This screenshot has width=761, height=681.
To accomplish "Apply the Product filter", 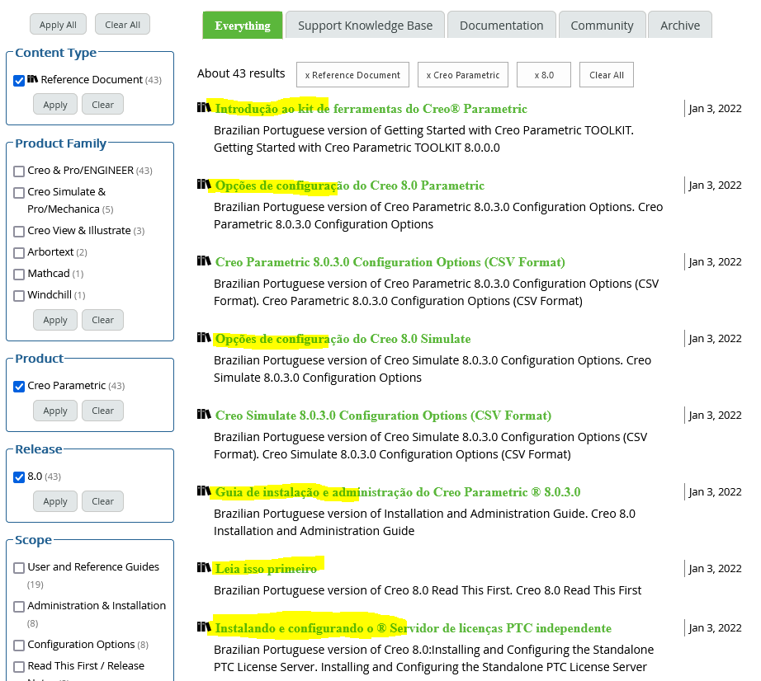I will click(54, 410).
